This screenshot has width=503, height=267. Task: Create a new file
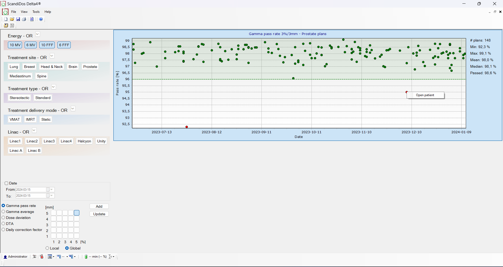6,19
